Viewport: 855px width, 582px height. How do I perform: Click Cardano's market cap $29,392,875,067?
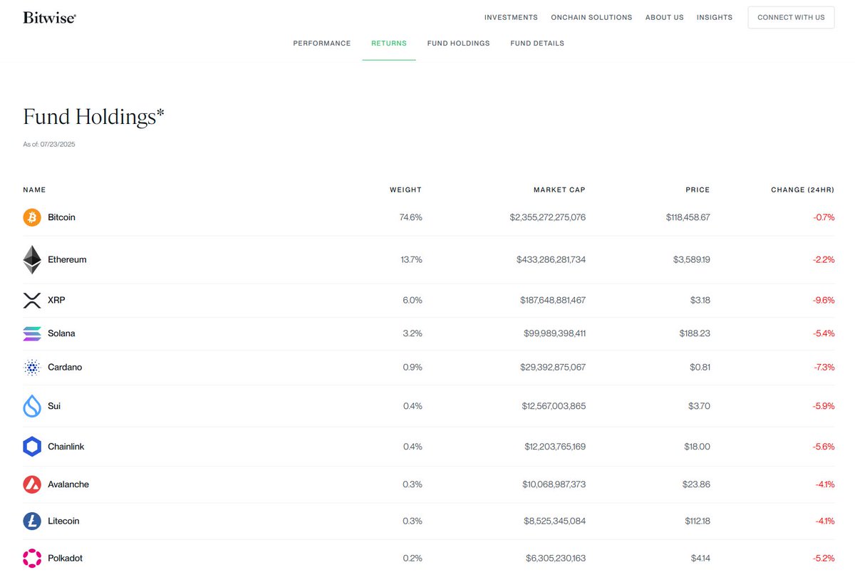click(x=553, y=368)
